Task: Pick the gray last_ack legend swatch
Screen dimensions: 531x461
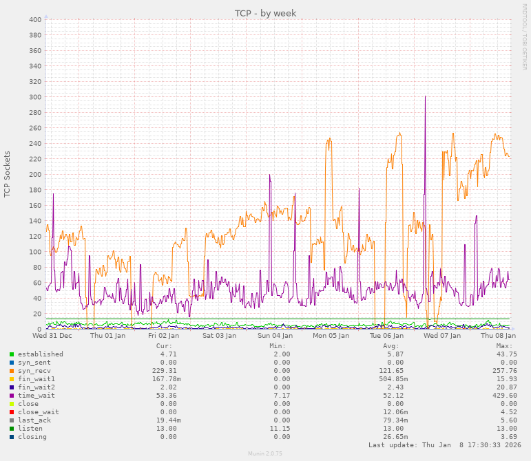Action: click(12, 420)
